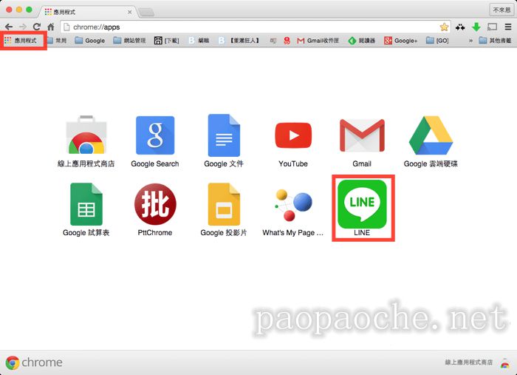Open the Google+ bookmark
The height and width of the screenshot is (375, 517).
(401, 40)
